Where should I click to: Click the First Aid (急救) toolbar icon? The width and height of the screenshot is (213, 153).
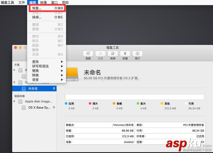click(x=88, y=54)
